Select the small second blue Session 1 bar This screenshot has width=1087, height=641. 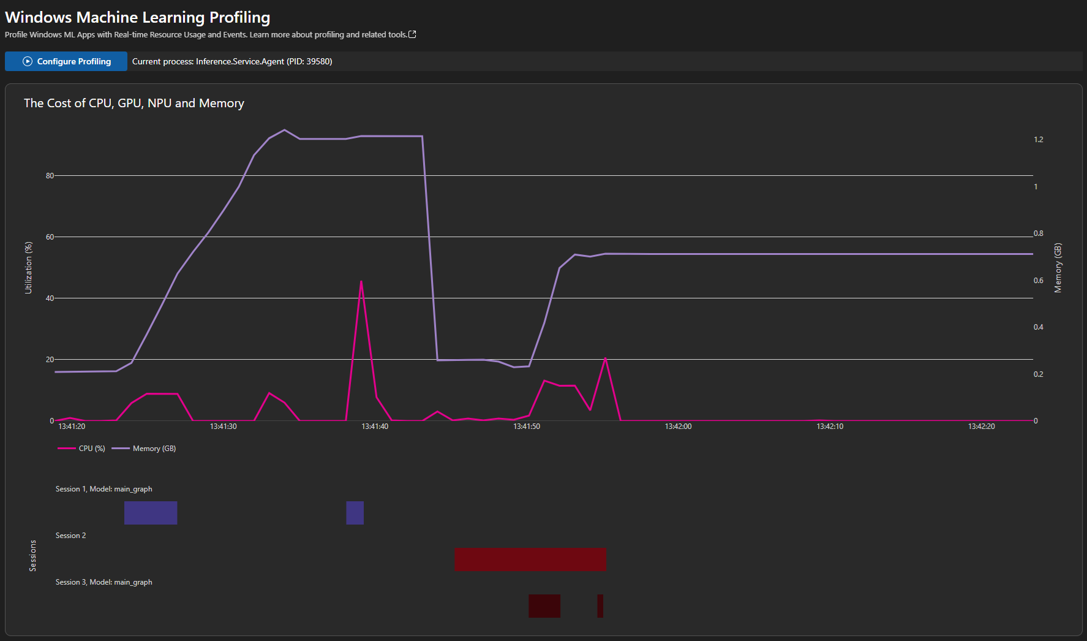355,512
